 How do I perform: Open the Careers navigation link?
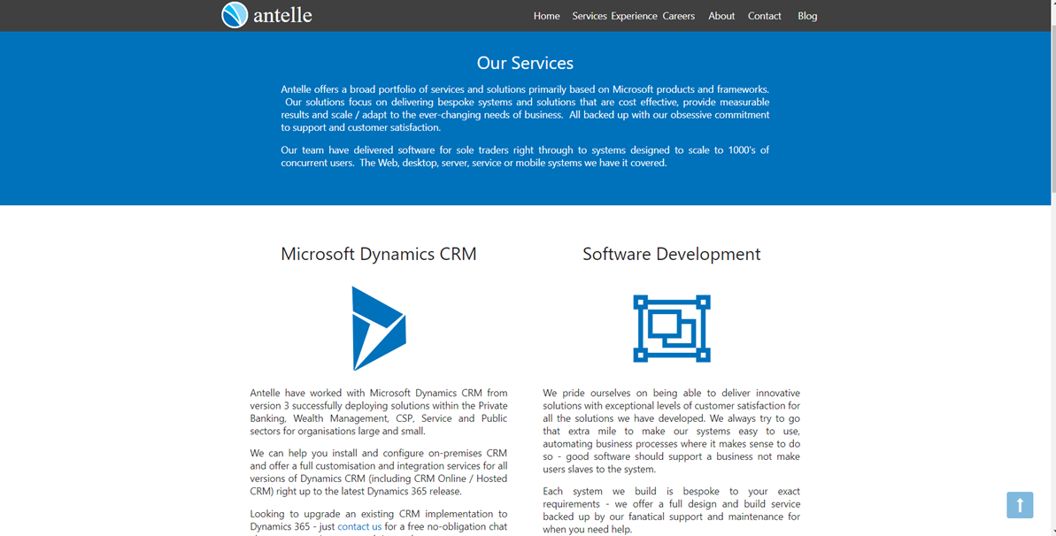tap(679, 16)
